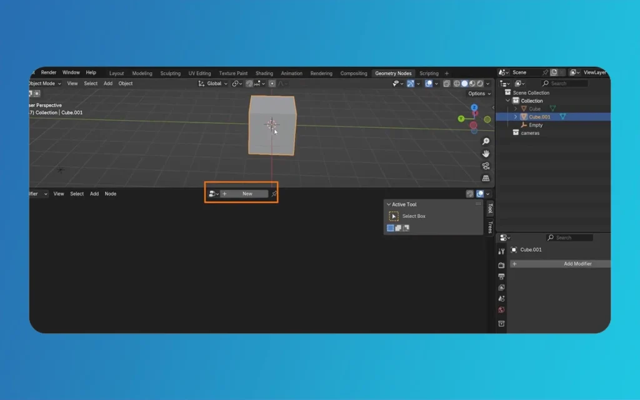
Task: Switch to the Scripting workspace tab
Action: [x=429, y=74]
